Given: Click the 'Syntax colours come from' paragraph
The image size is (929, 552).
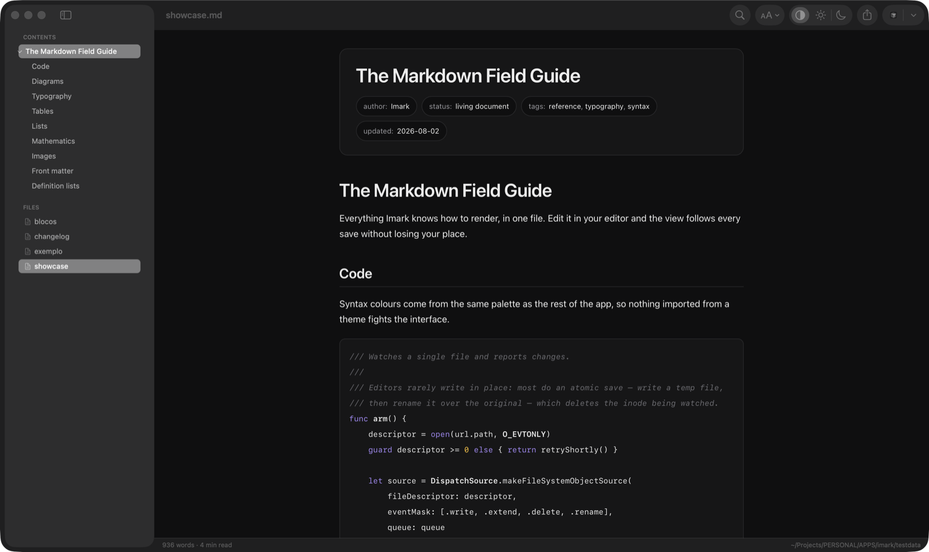Looking at the screenshot, I should tap(534, 312).
